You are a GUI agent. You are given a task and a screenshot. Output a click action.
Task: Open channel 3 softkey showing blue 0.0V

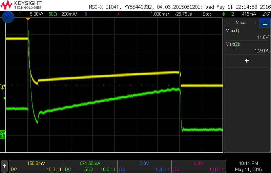144,166
